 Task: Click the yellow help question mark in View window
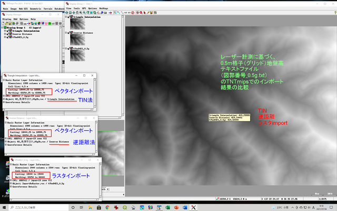pos(335,13)
